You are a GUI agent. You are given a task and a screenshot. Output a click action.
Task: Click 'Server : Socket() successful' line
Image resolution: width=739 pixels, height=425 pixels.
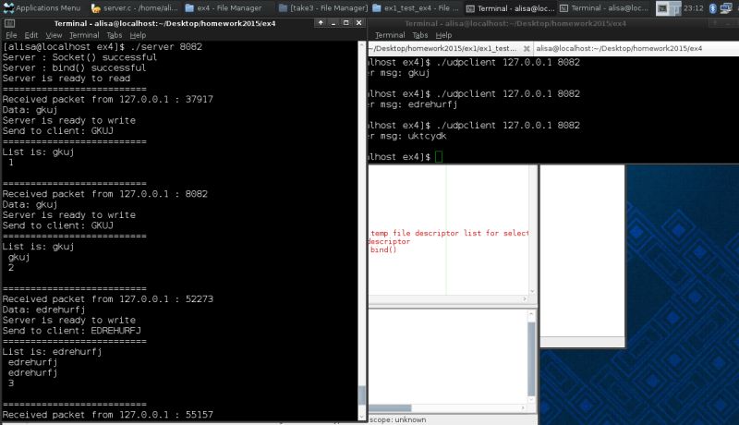(x=79, y=57)
